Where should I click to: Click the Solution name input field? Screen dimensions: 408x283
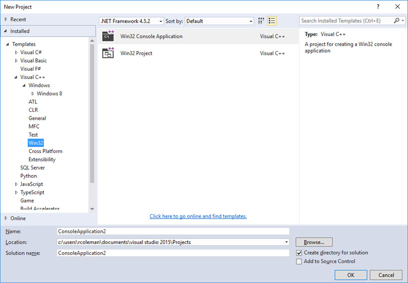pos(173,253)
